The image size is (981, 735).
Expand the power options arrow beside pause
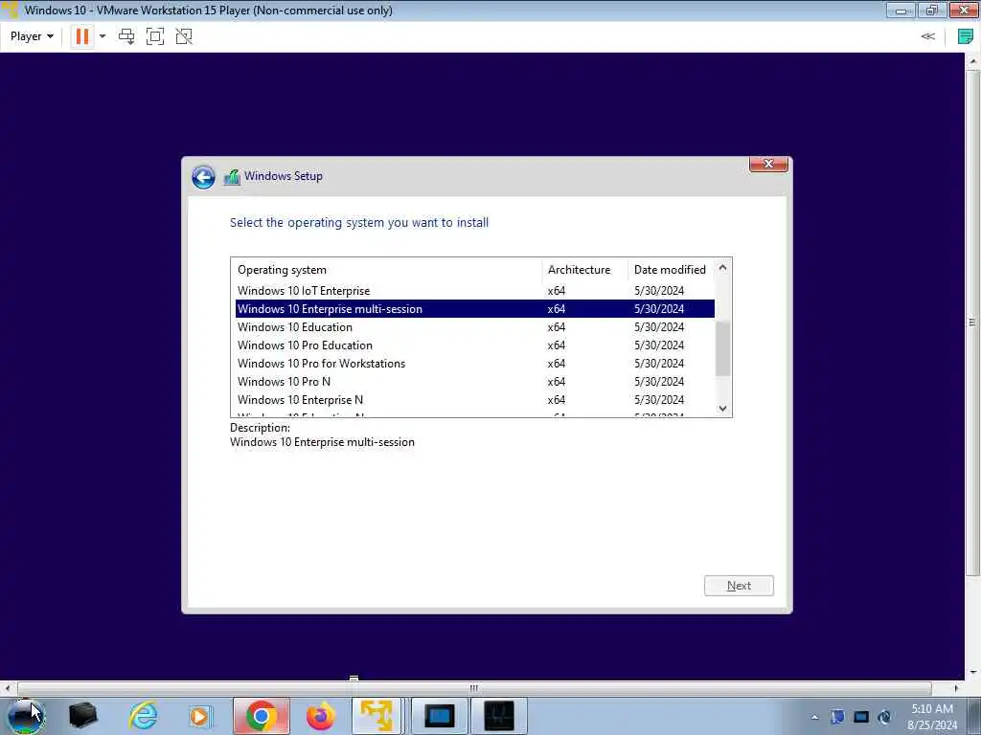pos(103,36)
